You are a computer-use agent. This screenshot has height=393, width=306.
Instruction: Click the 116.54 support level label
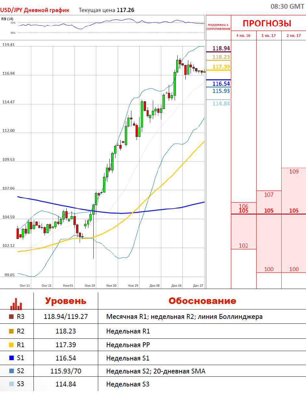tap(221, 84)
